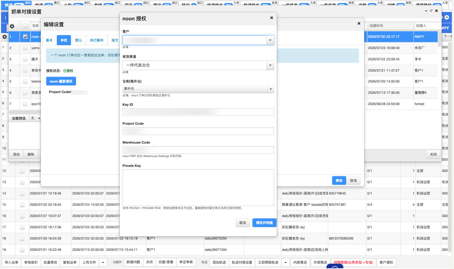Click the 添加轨迹 toolbar button
The image size is (454, 269).
click(x=219, y=262)
